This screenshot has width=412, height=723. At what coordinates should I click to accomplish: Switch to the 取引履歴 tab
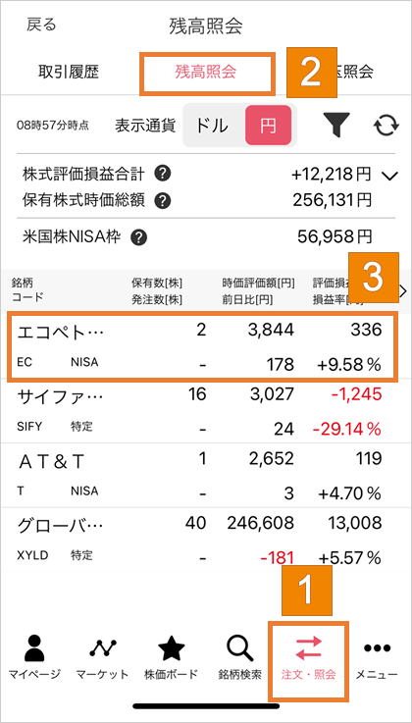pos(69,72)
